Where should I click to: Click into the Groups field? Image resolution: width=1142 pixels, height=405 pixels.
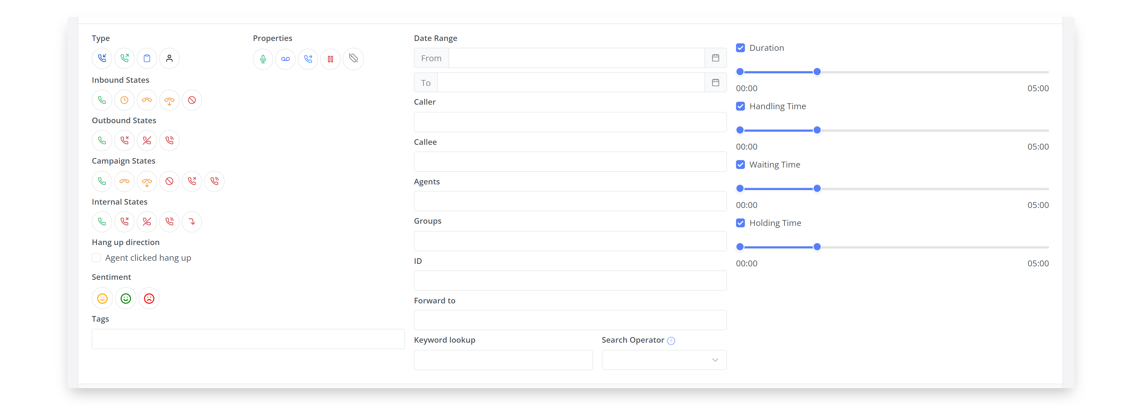pyautogui.click(x=570, y=241)
